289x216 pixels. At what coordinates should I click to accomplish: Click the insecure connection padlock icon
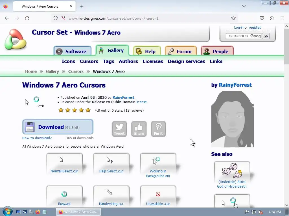64,18
